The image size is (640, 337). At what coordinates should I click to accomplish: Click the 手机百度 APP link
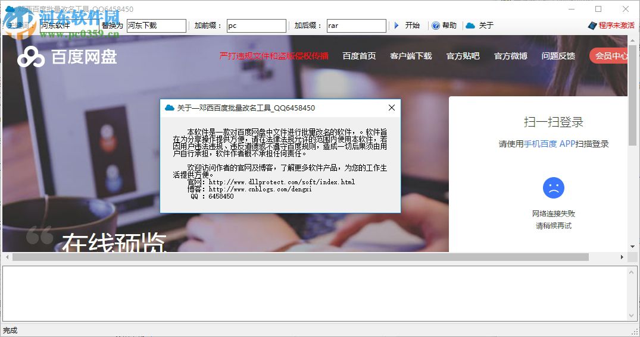pos(550,144)
